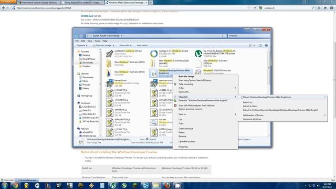Screen dimensions: 336x189
Task: Click the uTorrent icon of the No_Time_To_Explain torrent
Action: (198, 54)
